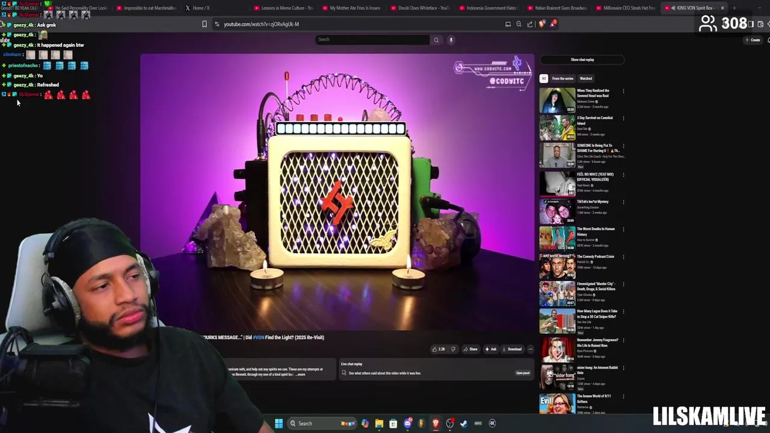Open more actions ellipsis beside Download
The height and width of the screenshot is (433, 770).
(530, 349)
